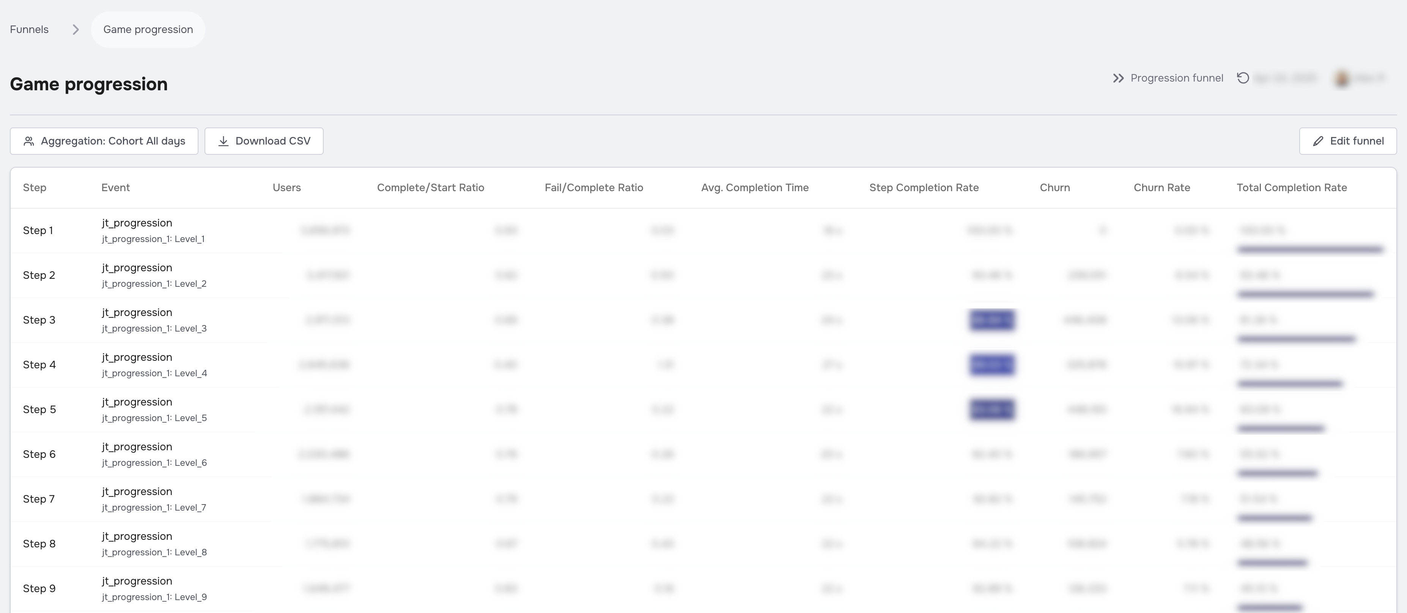The height and width of the screenshot is (613, 1407).
Task: Click the Game progression page heading
Action: [x=88, y=84]
